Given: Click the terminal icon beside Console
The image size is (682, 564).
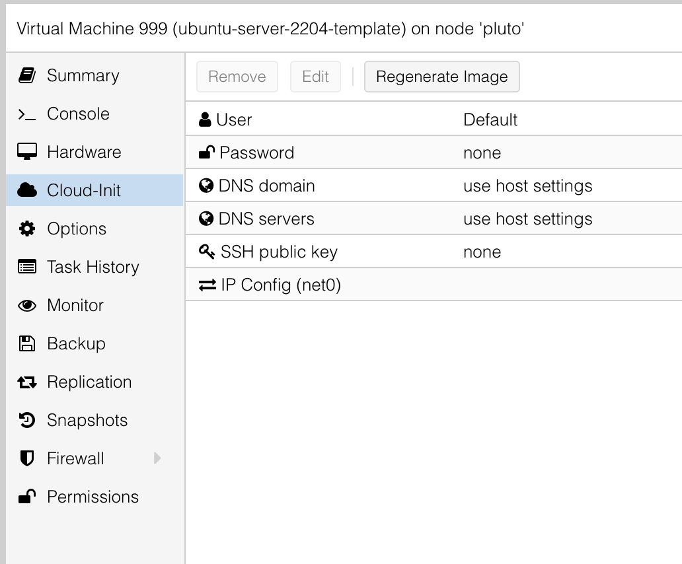Looking at the screenshot, I should pyautogui.click(x=27, y=114).
